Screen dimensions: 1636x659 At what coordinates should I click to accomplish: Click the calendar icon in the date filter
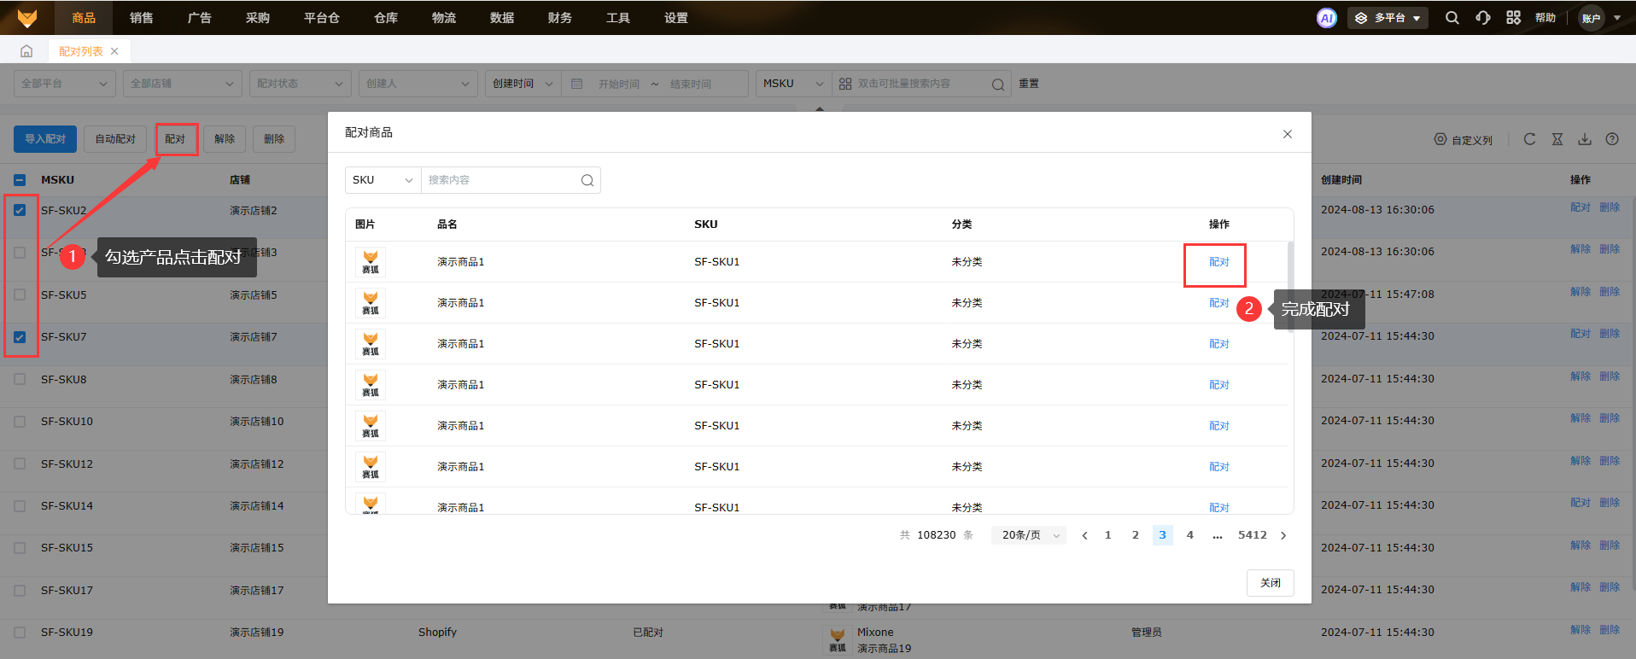(577, 84)
